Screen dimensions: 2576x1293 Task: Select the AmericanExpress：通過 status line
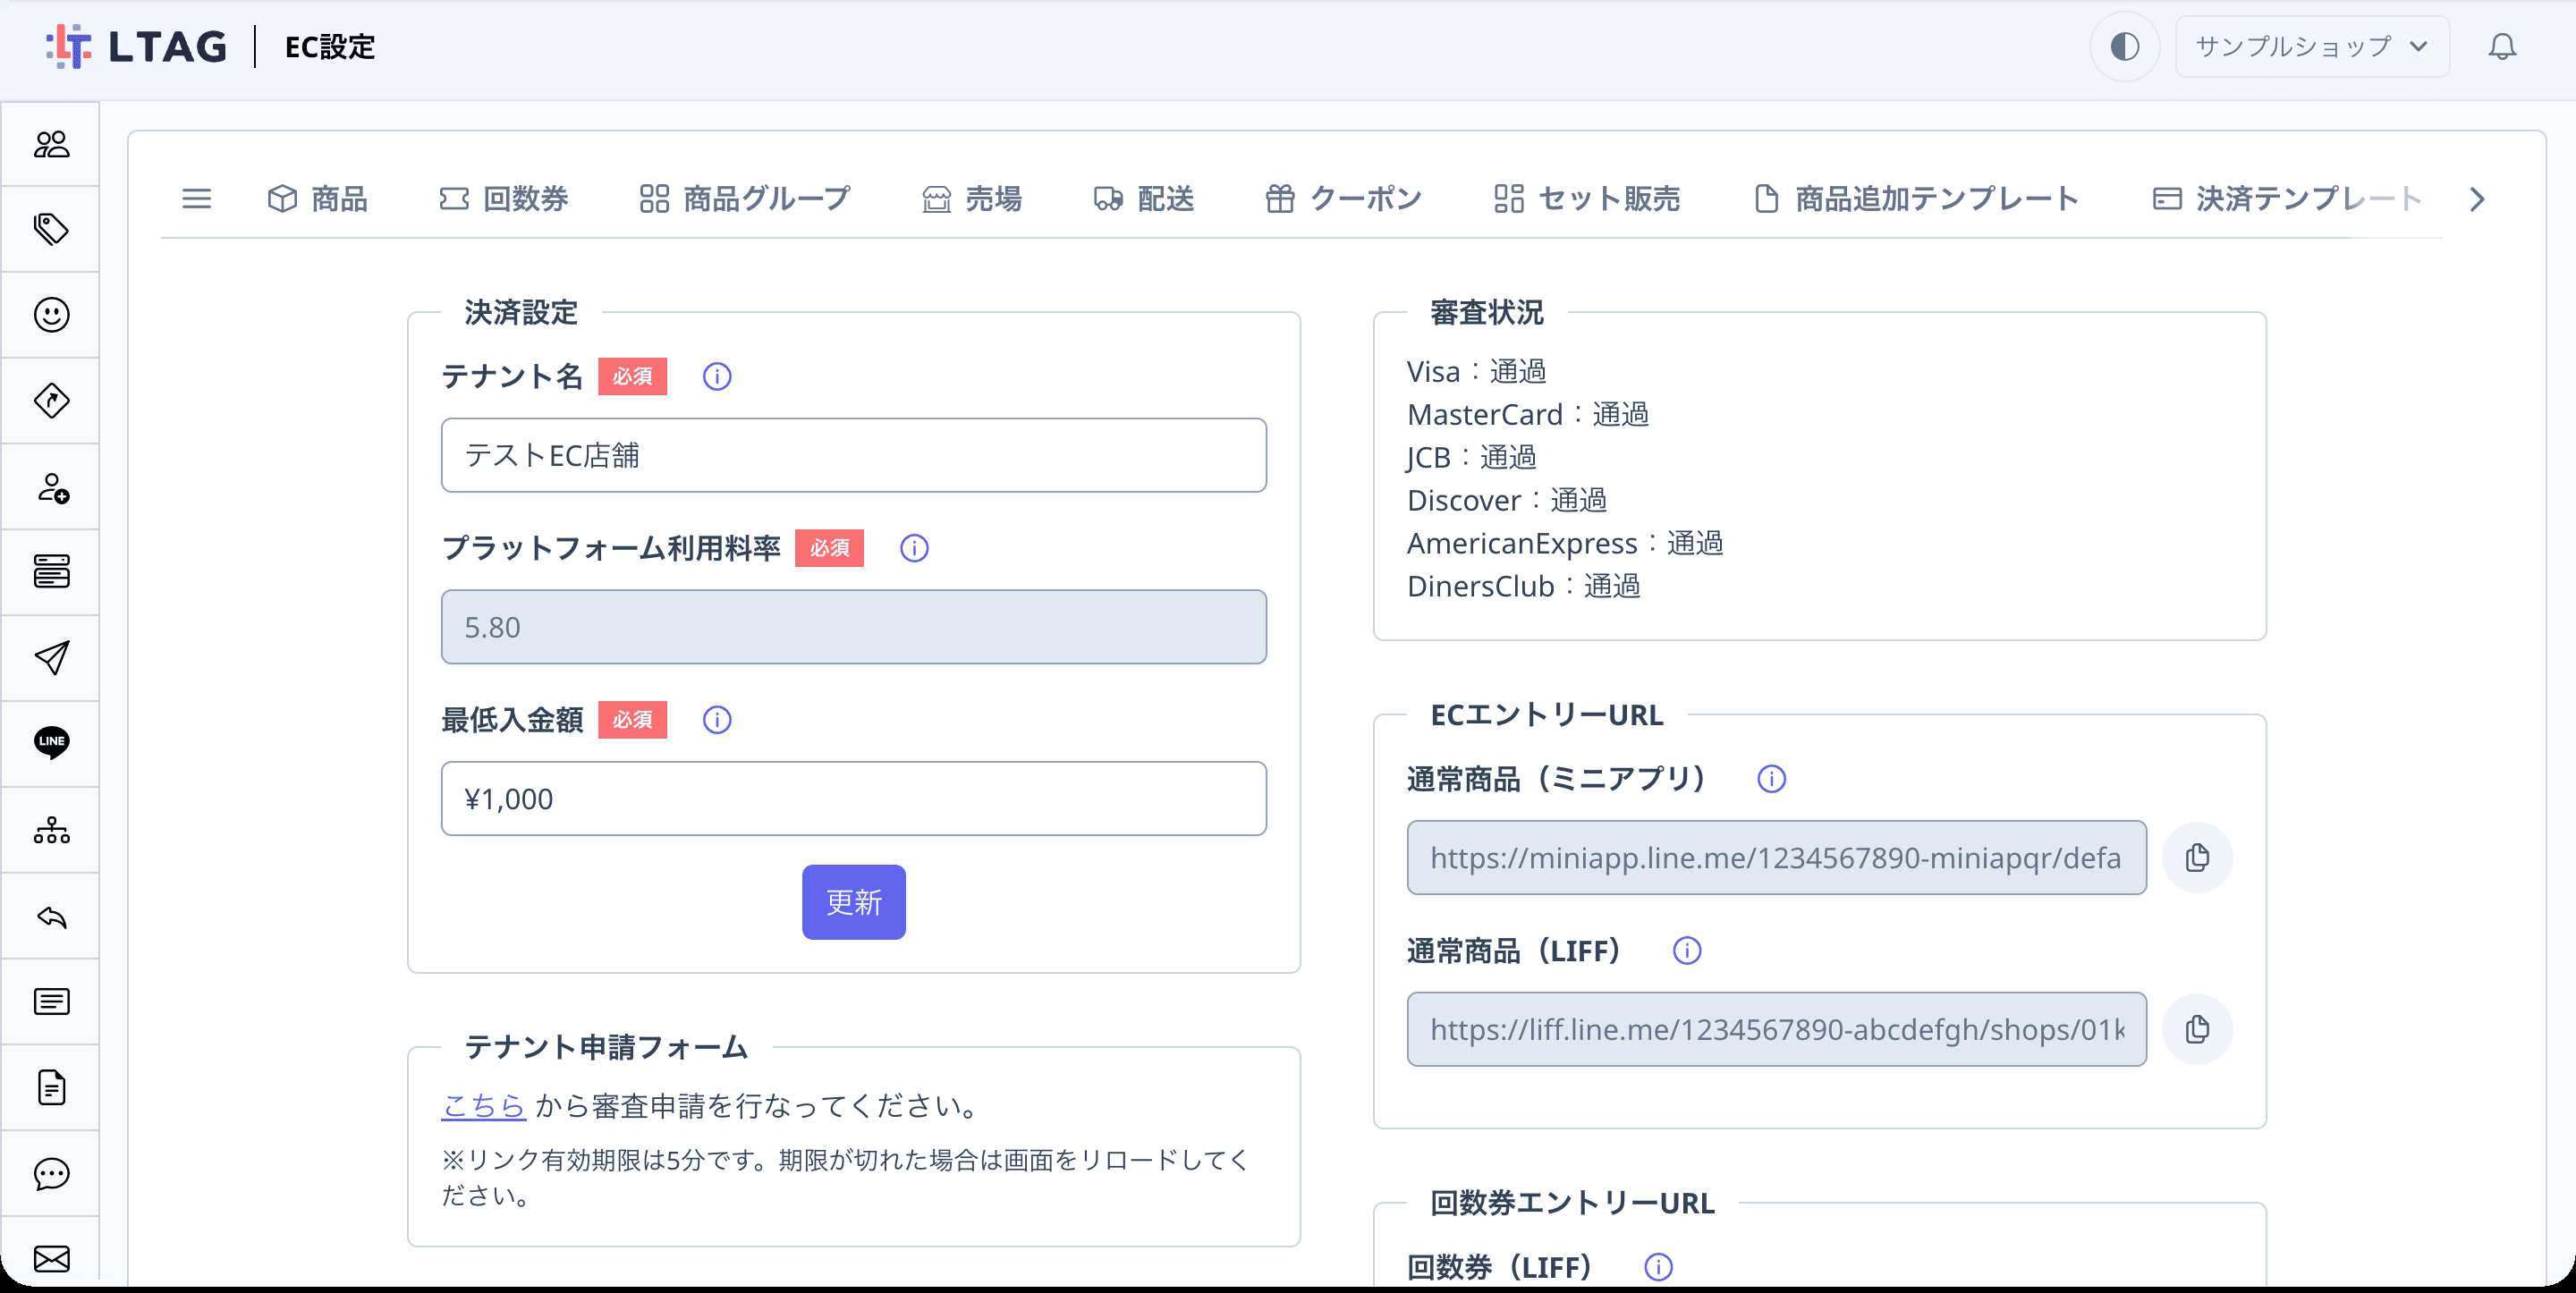point(1565,544)
